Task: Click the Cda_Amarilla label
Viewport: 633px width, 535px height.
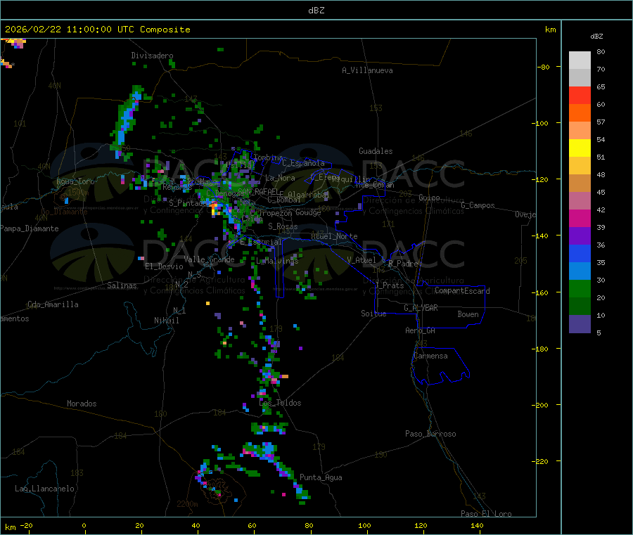Action: click(53, 304)
